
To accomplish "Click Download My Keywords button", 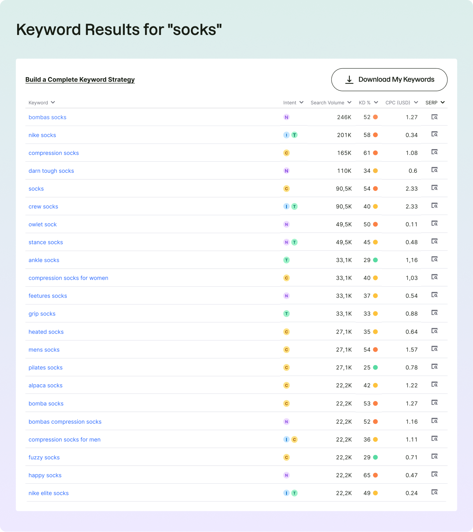I will [x=389, y=80].
